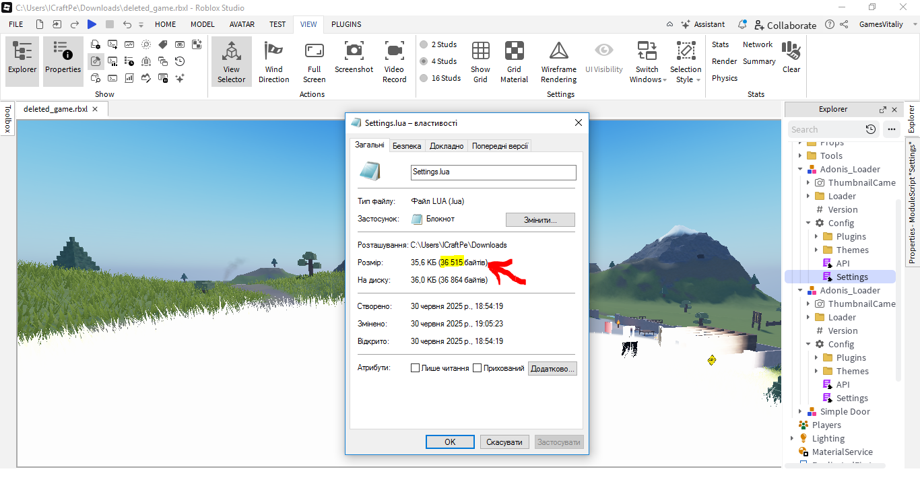The image size is (920, 490).
Task: Click the Undo arrow in the quick access bar
Action: pyautogui.click(x=127, y=24)
